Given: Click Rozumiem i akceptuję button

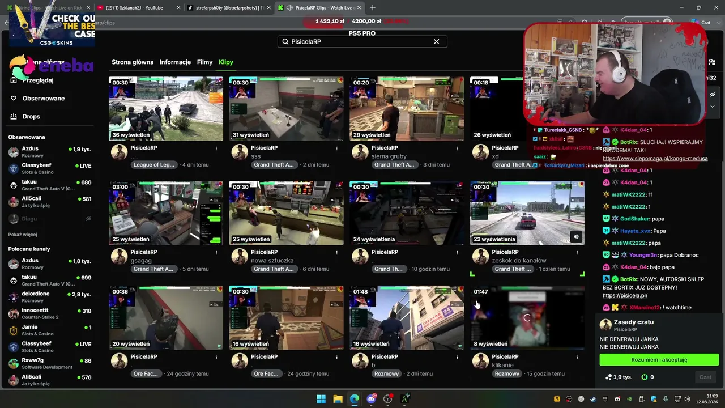Looking at the screenshot, I should pos(659,360).
